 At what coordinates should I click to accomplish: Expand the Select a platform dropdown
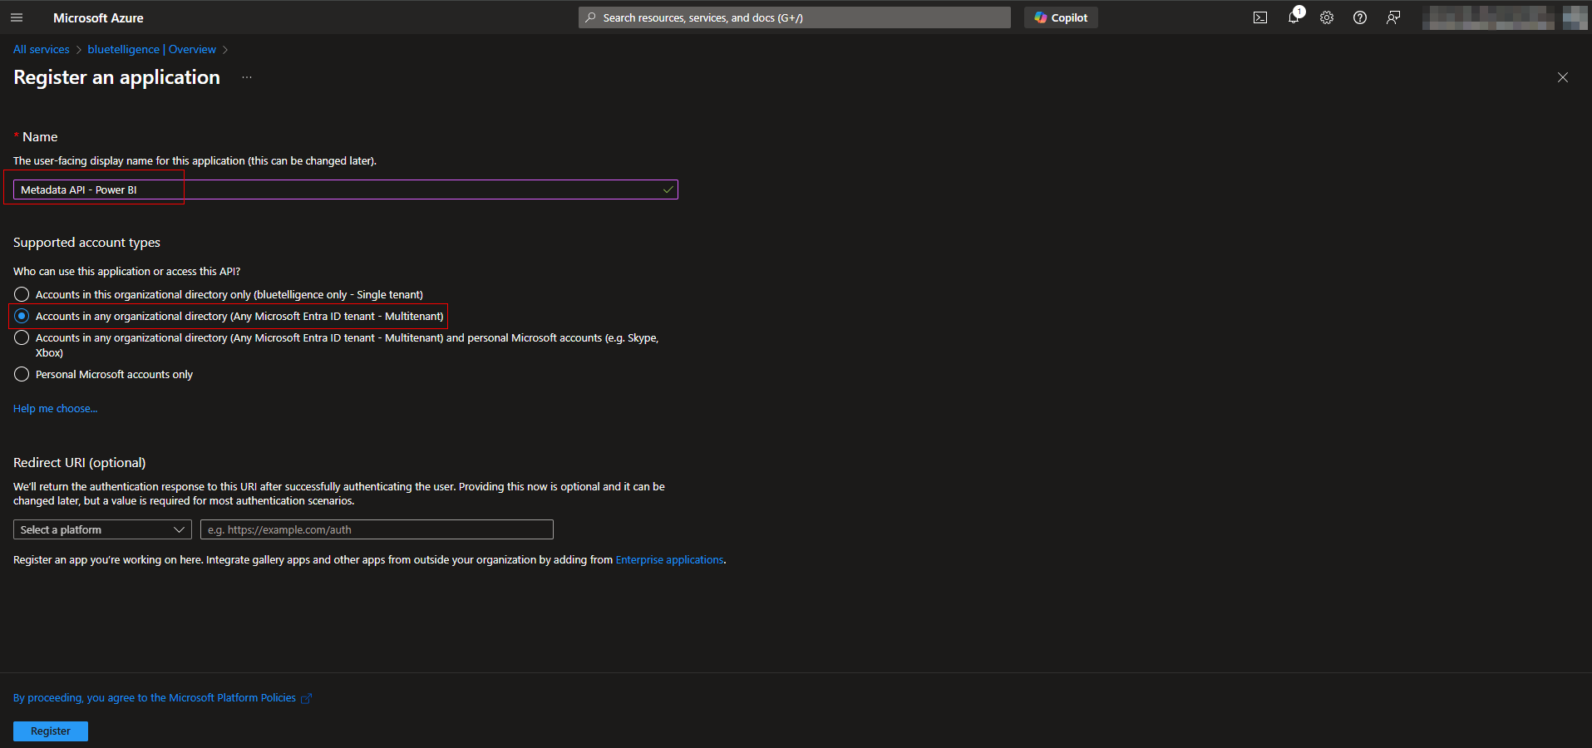click(x=102, y=529)
